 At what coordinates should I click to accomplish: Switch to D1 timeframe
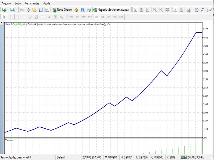(109, 17)
